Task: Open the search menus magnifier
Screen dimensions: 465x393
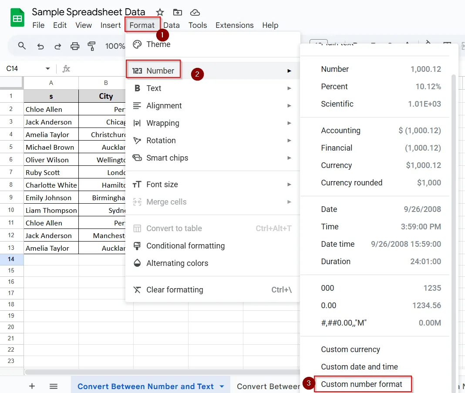Action: coord(22,46)
